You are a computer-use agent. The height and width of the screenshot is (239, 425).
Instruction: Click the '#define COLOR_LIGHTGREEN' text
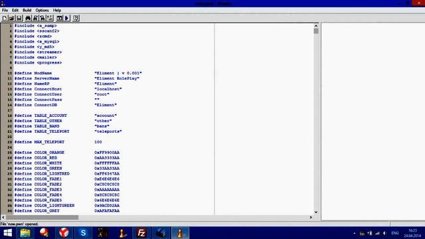tap(44, 205)
